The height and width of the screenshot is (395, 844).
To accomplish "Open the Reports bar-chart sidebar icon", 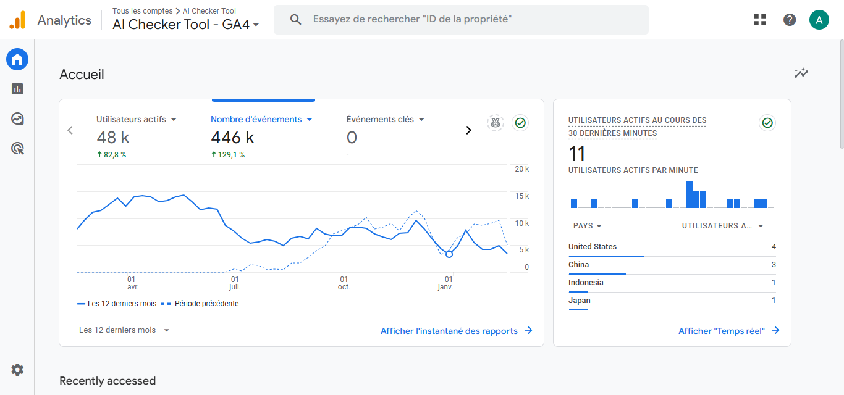I will pyautogui.click(x=17, y=89).
